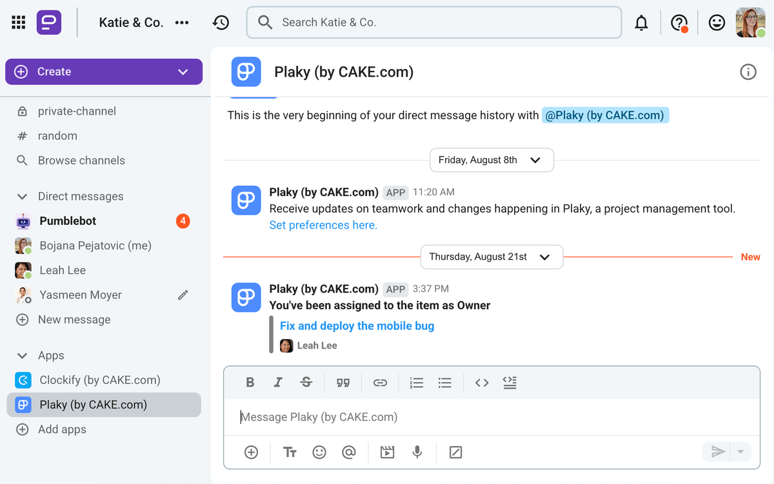Click the notifications bell icon
This screenshot has height=484, width=774.
[x=641, y=23]
